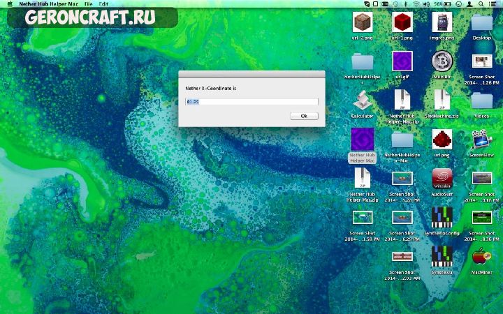Select the Screen Shot 8.36 PM file
The width and height of the screenshot is (503, 314).
482,218
